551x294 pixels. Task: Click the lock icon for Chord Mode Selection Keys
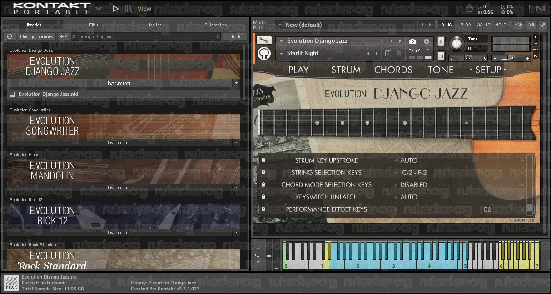263,184
